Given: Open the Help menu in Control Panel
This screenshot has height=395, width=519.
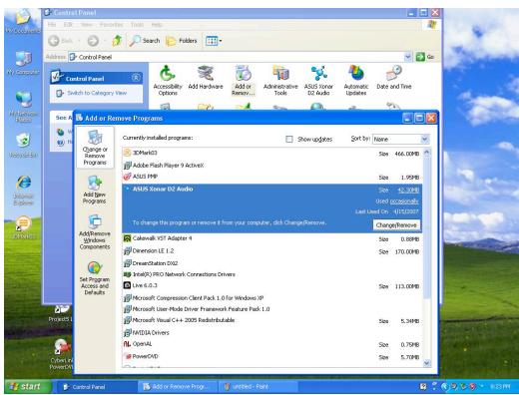Looking at the screenshot, I should 157,25.
